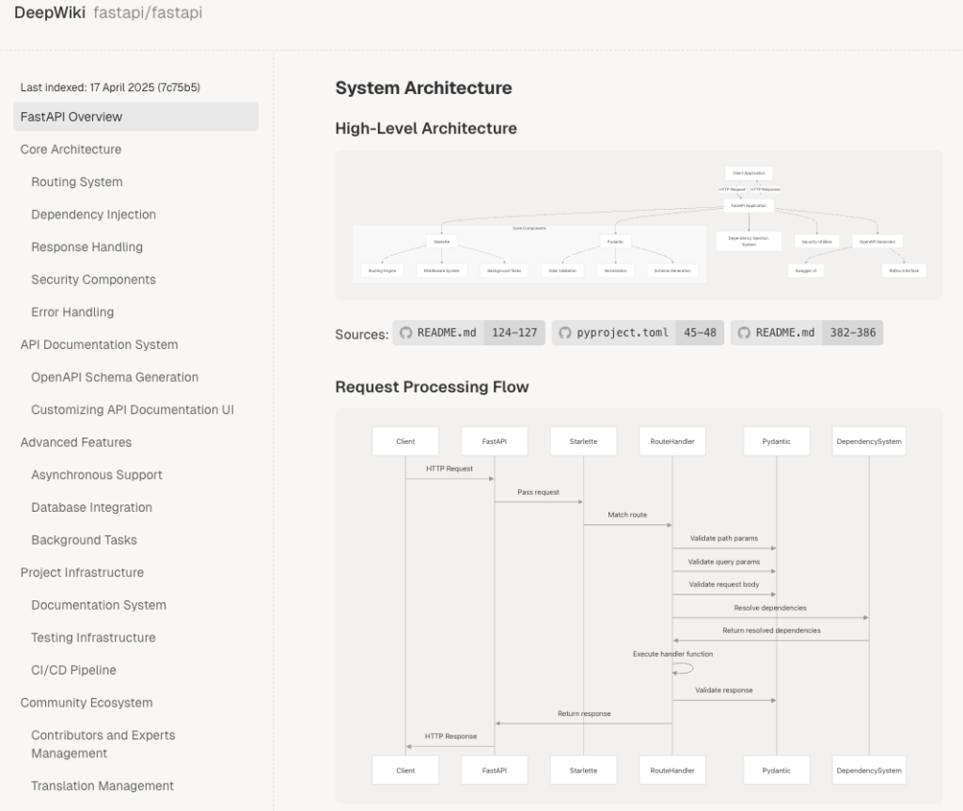Open the README.md 382–386 source link

[806, 333]
